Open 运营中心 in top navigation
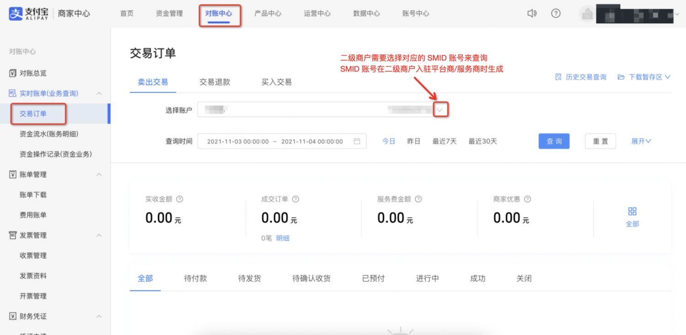Screen dimensions: 686x335 coord(317,14)
